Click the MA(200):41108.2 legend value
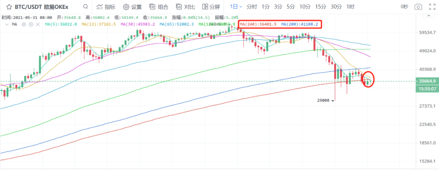The width and height of the screenshot is (439, 170). coord(299,25)
